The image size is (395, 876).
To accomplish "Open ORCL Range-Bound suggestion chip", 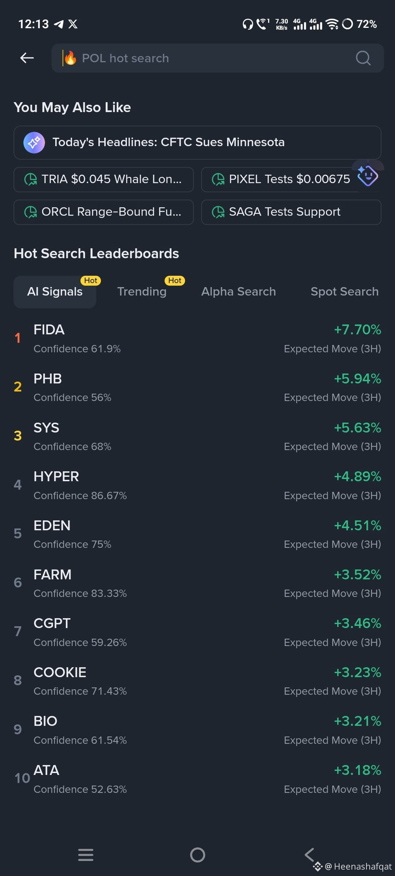I will click(104, 212).
